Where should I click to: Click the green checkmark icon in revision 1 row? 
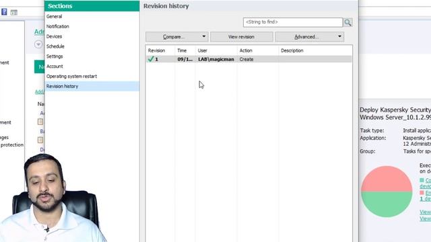point(151,59)
